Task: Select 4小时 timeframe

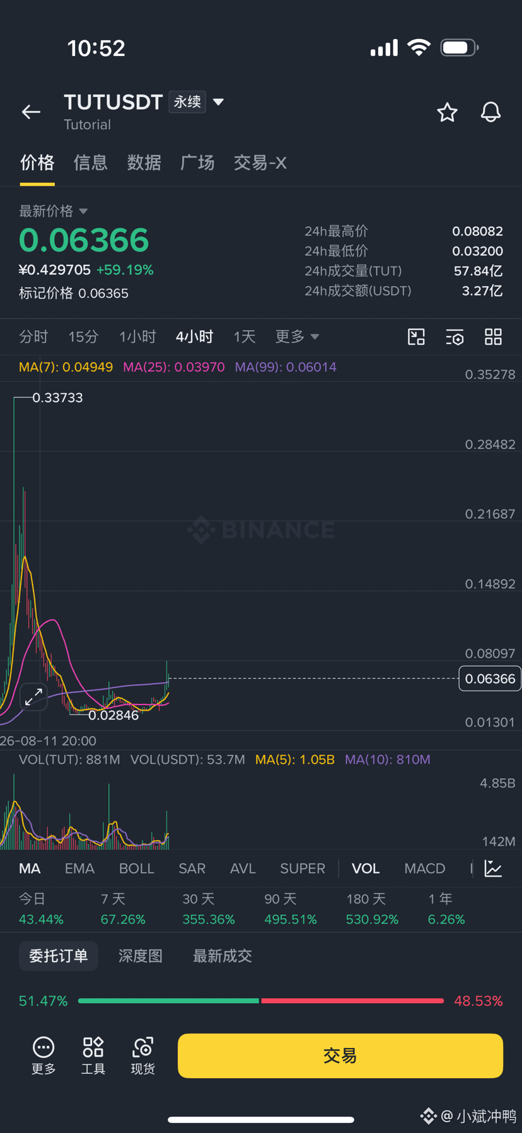Action: point(194,337)
